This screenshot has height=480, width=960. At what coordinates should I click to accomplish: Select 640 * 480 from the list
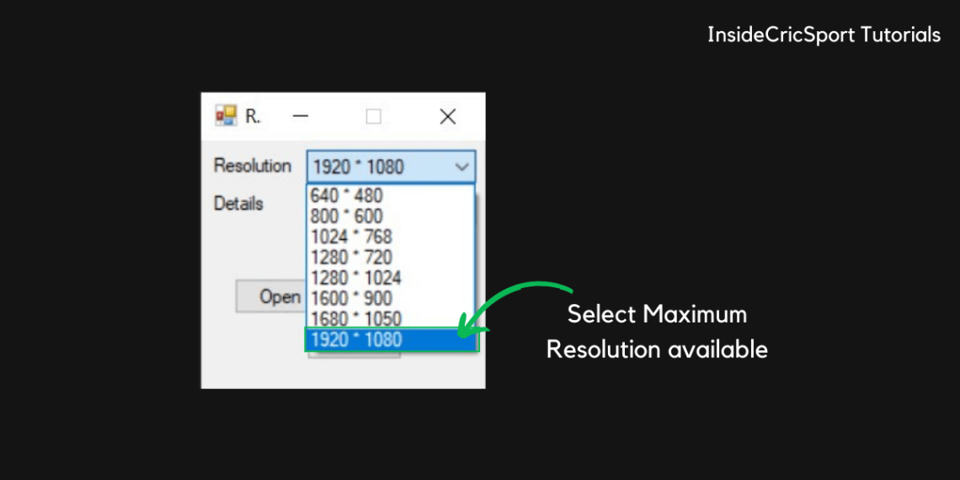347,195
